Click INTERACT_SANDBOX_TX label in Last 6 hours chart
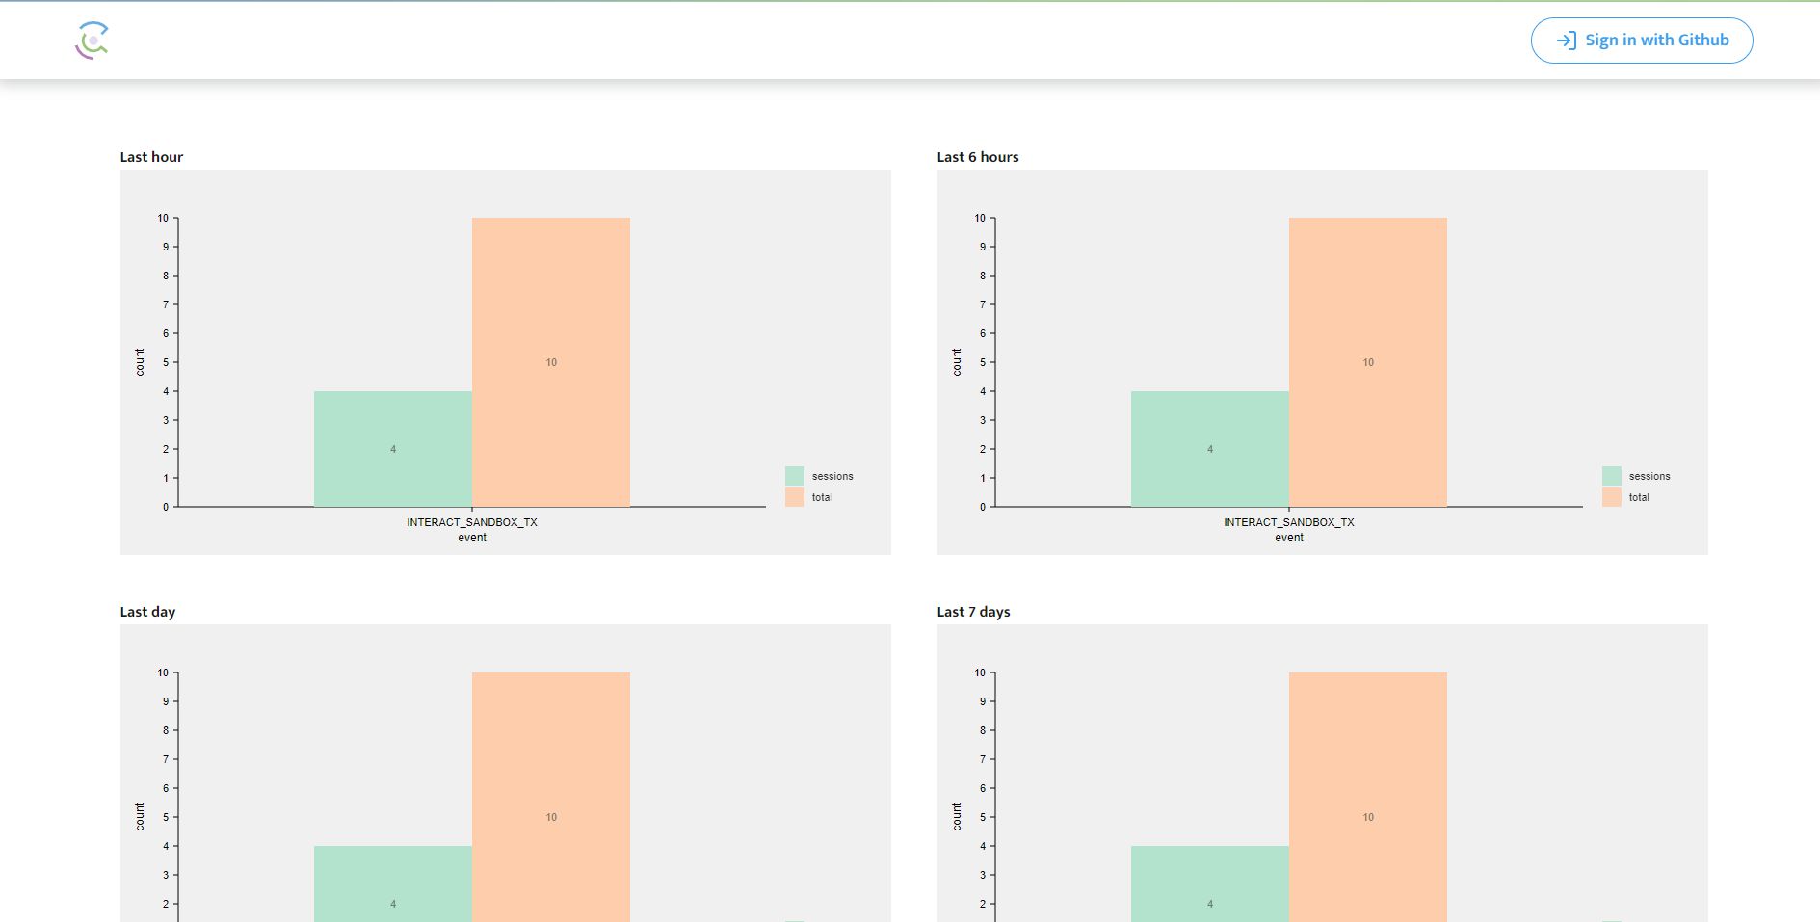The height and width of the screenshot is (922, 1820). (x=1289, y=522)
